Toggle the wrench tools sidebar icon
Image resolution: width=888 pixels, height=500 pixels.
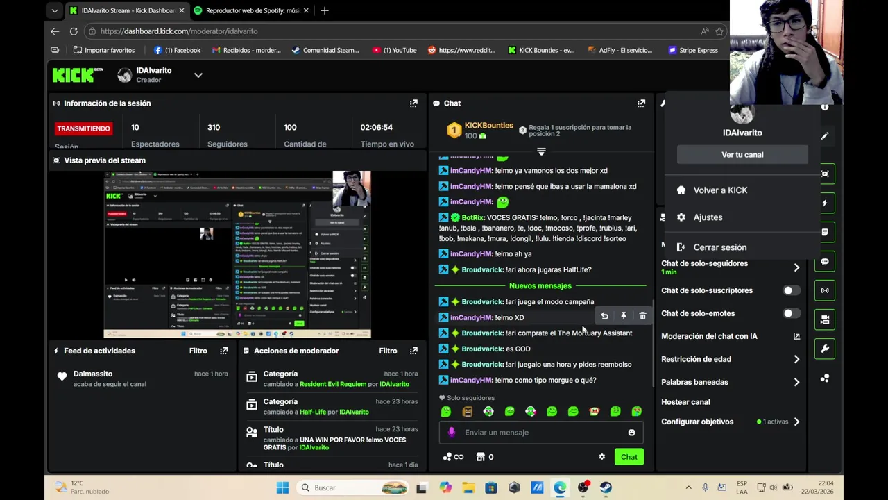point(824,349)
